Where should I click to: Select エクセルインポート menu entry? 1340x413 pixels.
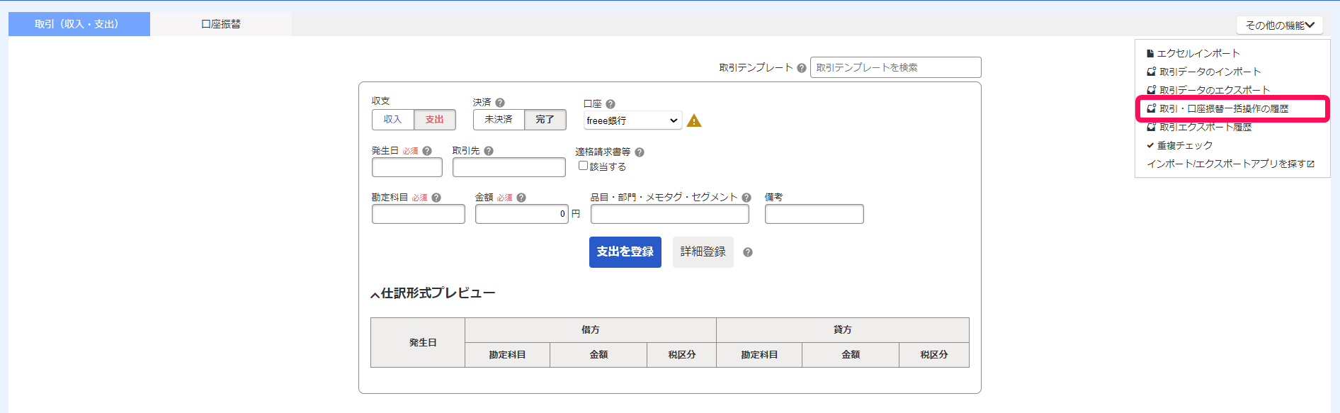pos(1193,53)
